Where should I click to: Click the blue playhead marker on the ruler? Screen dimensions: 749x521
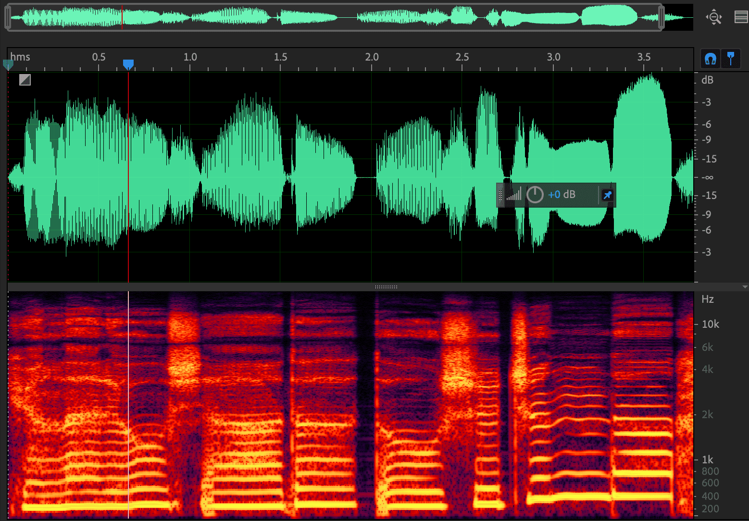(x=128, y=64)
